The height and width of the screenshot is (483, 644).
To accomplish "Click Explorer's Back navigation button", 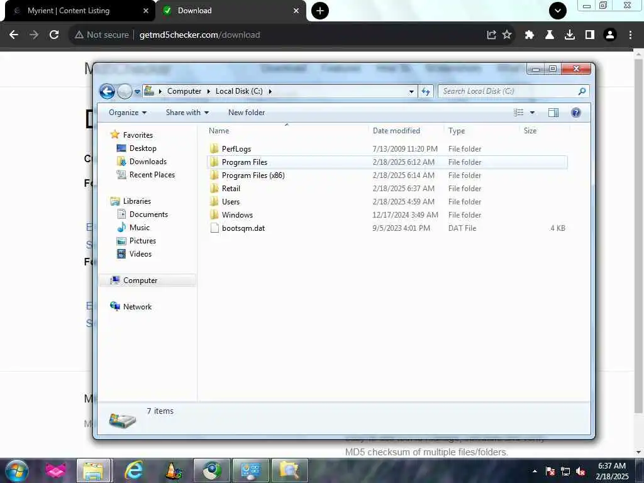I will 107,91.
